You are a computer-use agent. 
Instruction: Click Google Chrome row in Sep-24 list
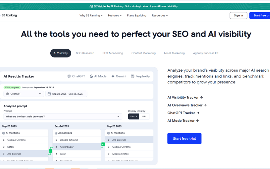click(77, 140)
